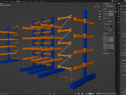Collapse the View panel section
Image resolution: width=126 pixels, height=95 pixels.
point(105,9)
